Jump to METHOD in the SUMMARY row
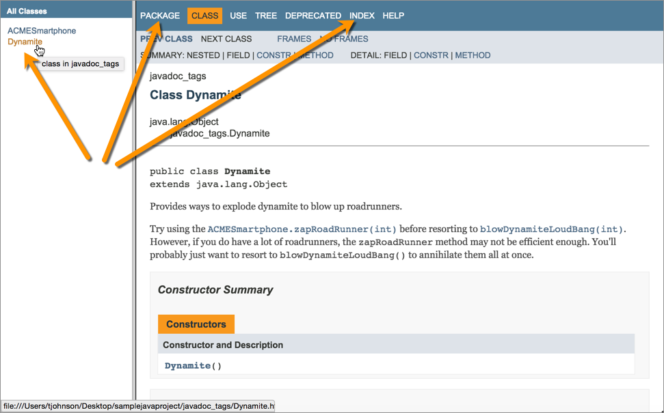Viewport: 664px width, 413px height. click(316, 55)
